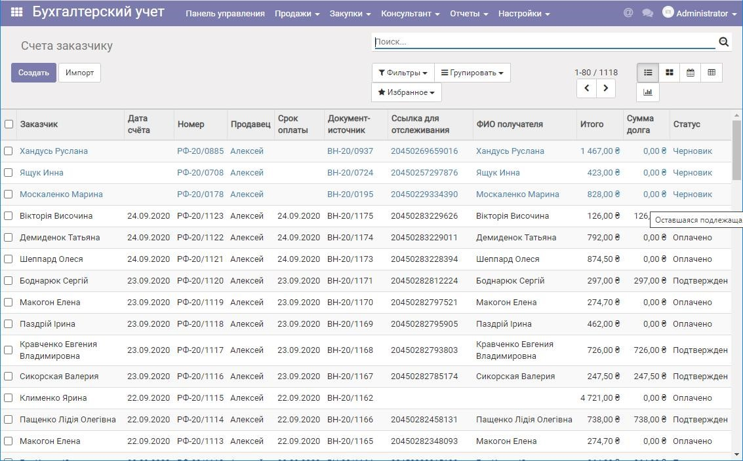
Task: Check the row for Вікторія Височина
Action: [8, 216]
